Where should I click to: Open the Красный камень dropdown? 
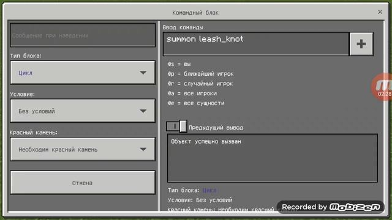(x=83, y=149)
